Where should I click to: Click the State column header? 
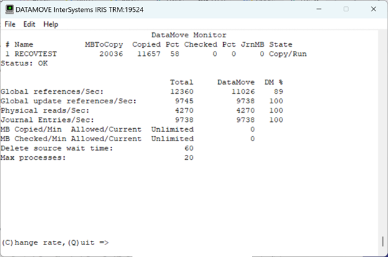(280, 44)
